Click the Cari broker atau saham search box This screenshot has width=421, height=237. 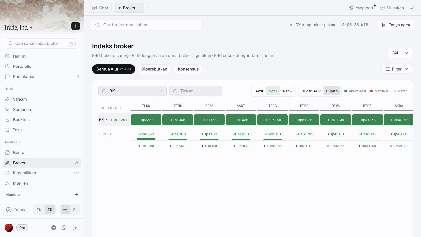click(147, 25)
